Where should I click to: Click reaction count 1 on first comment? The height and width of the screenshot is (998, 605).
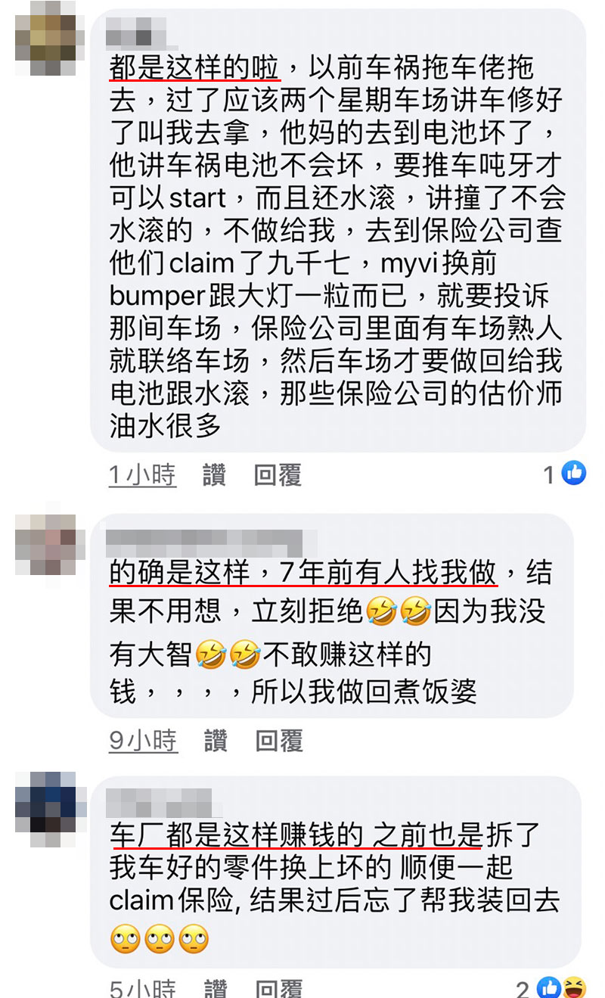[550, 475]
